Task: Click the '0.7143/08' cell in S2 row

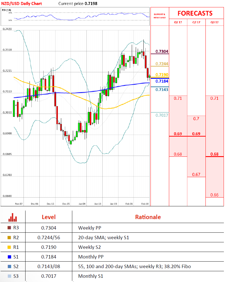Action: point(49,266)
